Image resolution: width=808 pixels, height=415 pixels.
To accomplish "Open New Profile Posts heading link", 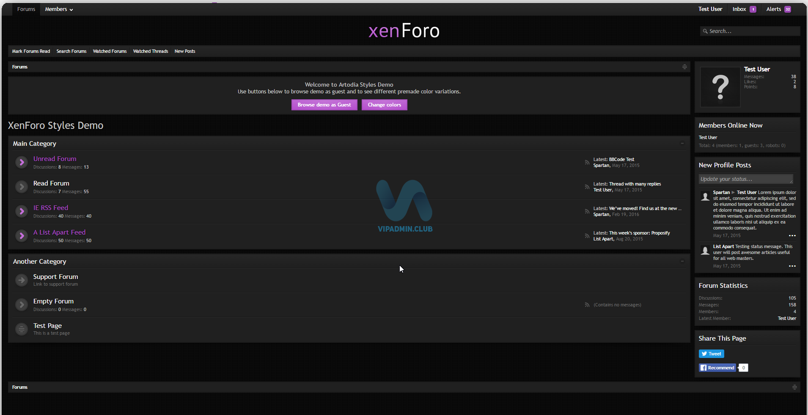I will (x=725, y=165).
